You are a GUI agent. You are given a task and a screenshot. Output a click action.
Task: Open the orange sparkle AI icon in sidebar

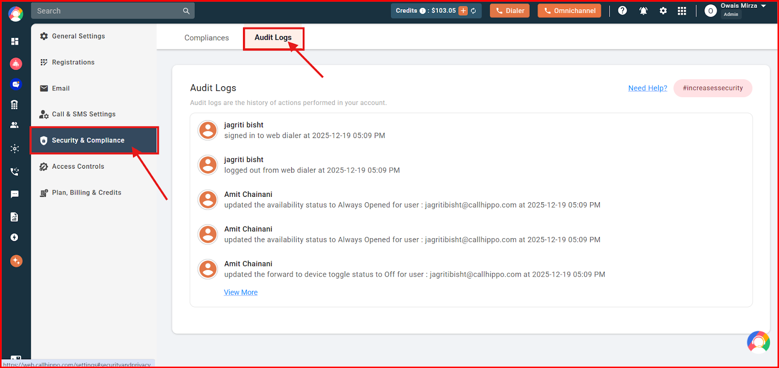16,261
